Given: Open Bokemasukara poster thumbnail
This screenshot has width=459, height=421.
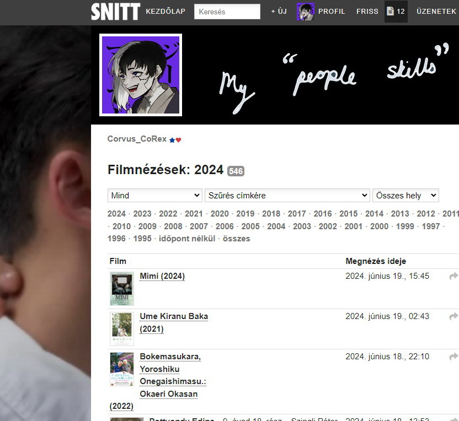Looking at the screenshot, I should pos(122,369).
